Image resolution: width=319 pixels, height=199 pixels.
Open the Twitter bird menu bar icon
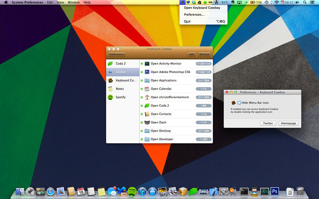[188, 2]
